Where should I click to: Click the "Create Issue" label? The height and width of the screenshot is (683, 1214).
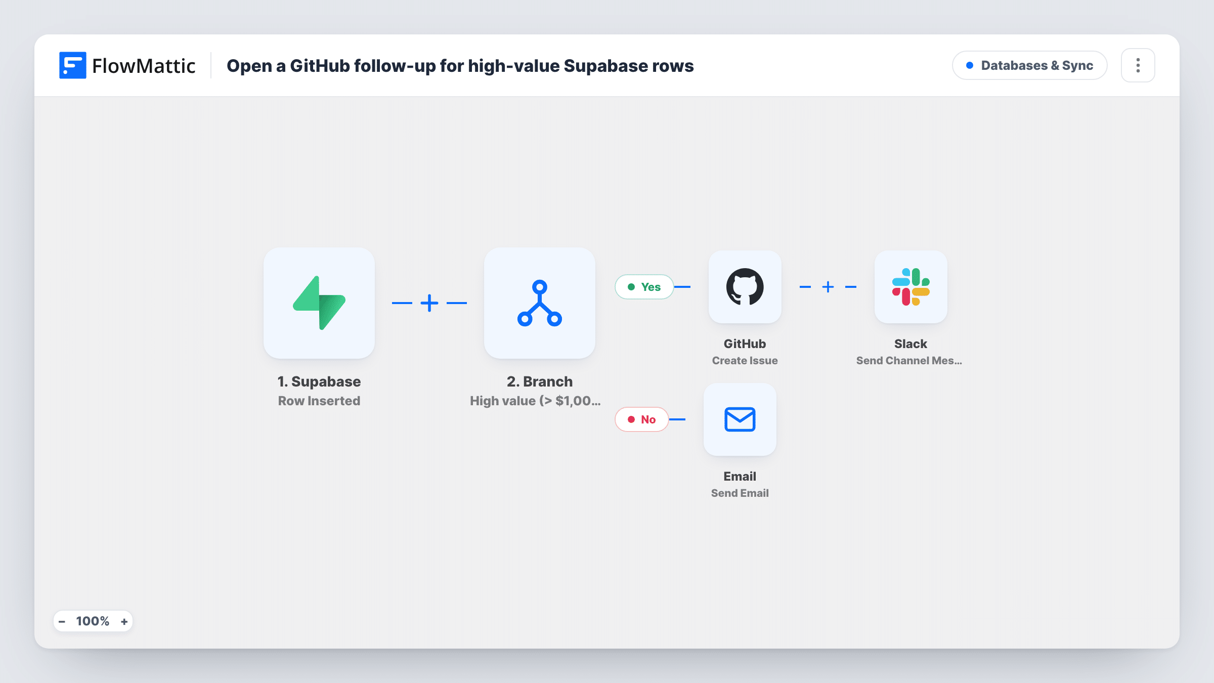(745, 361)
